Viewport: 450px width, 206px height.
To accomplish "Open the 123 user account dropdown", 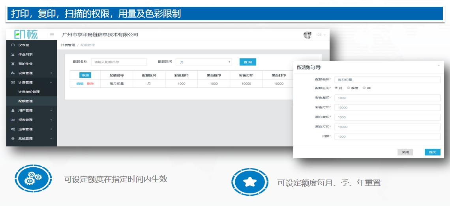I will (321, 35).
